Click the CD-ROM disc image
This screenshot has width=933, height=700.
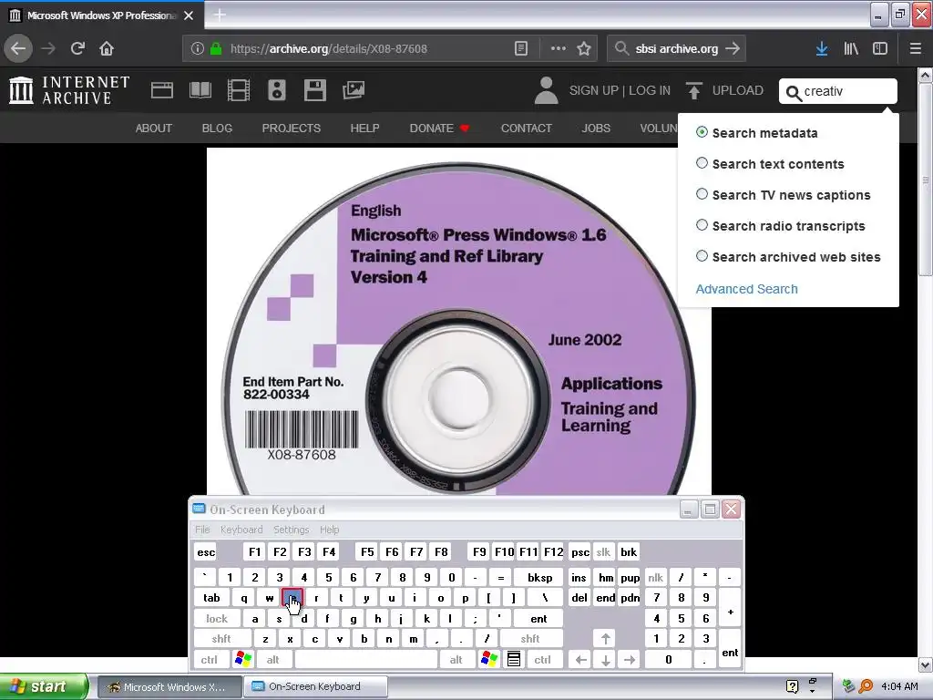(x=459, y=322)
